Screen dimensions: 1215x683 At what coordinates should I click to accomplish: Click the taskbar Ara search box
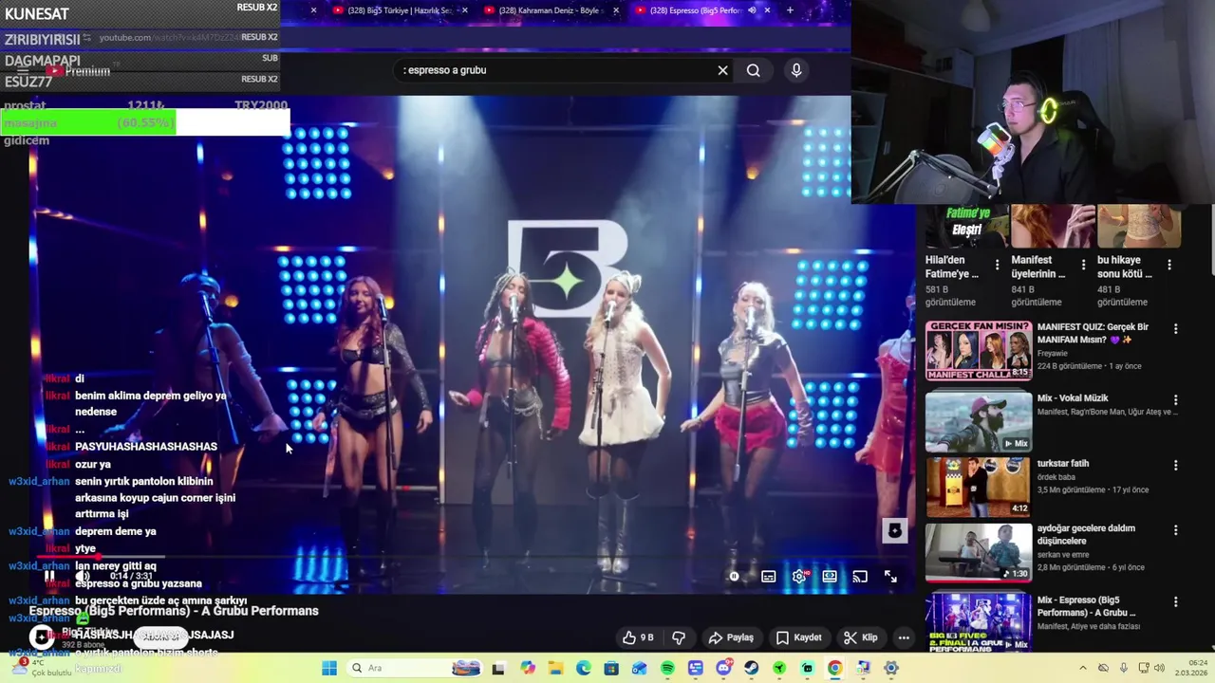coord(413,668)
